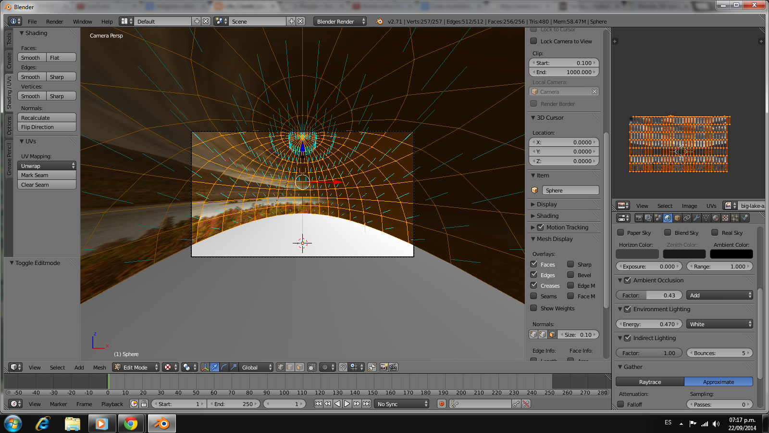Screen dimensions: 769x433
Task: Open the Particles properties tab
Action: pyautogui.click(x=735, y=218)
